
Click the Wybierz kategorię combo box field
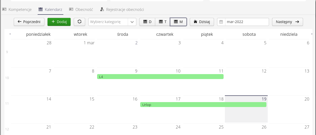click(108, 22)
